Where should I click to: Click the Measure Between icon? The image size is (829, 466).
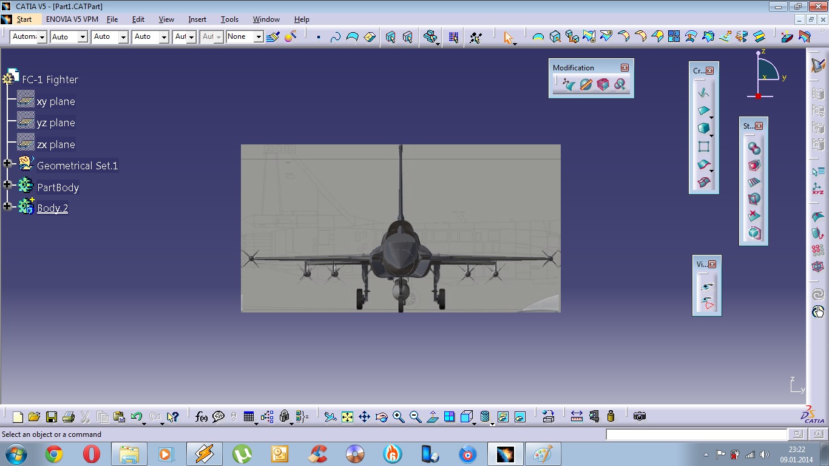(x=577, y=416)
